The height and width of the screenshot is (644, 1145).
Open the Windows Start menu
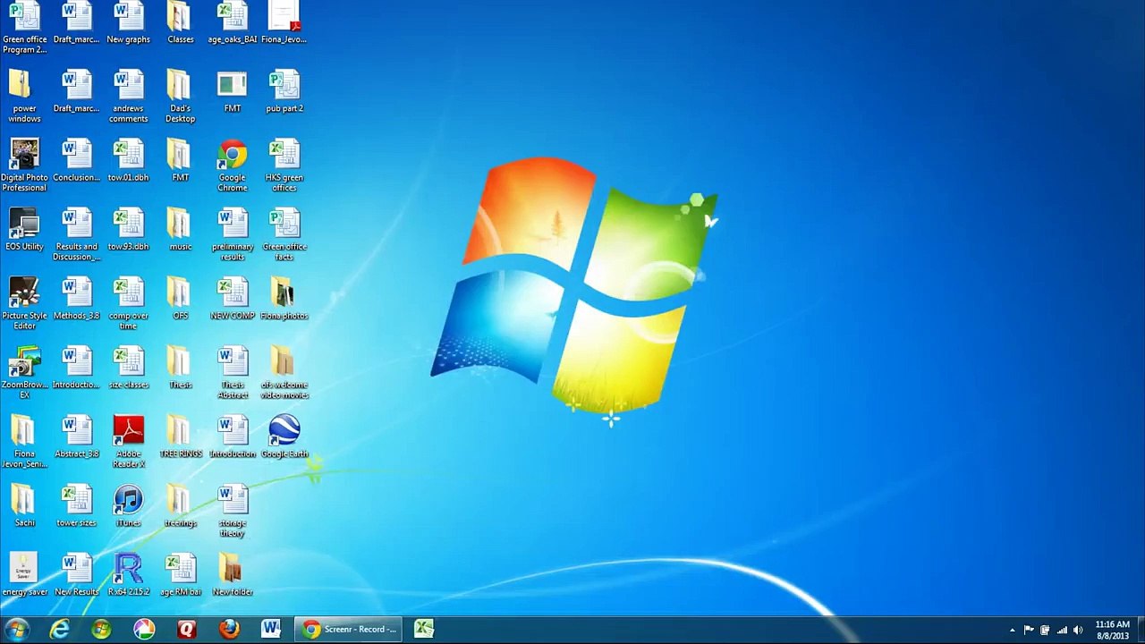point(17,629)
